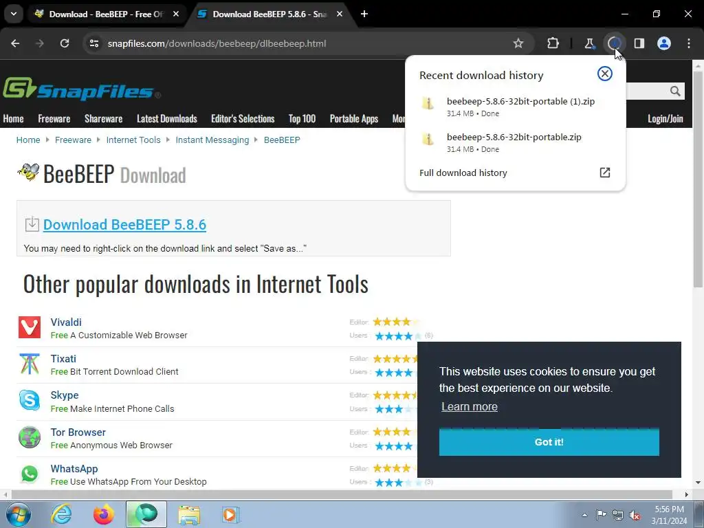This screenshot has width=704, height=528.
Task: Open the Freeware menu item
Action: tap(54, 118)
